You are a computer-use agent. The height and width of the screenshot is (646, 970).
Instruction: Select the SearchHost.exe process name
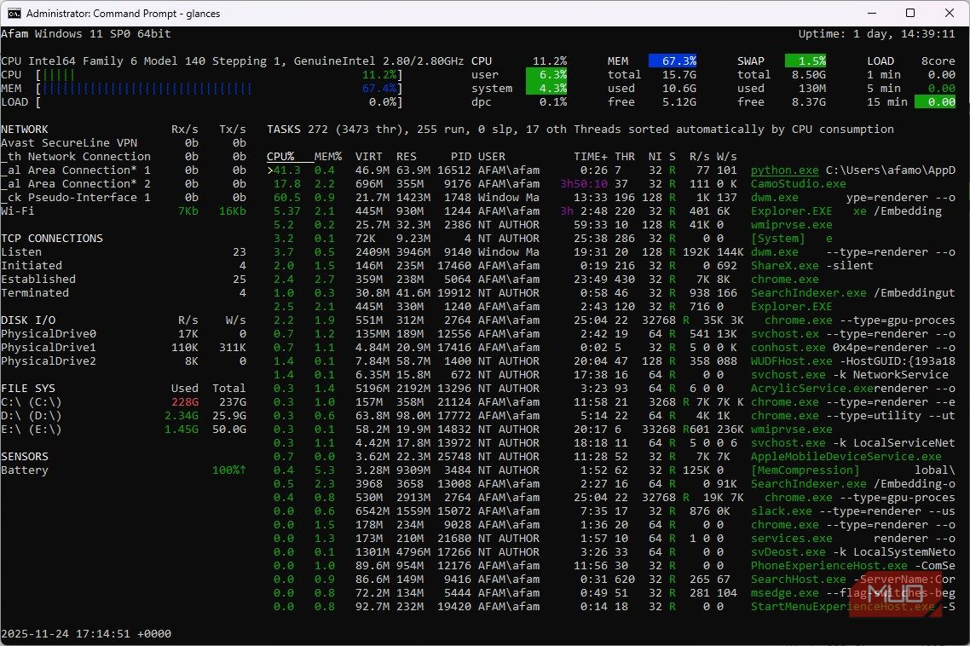pyautogui.click(x=798, y=579)
